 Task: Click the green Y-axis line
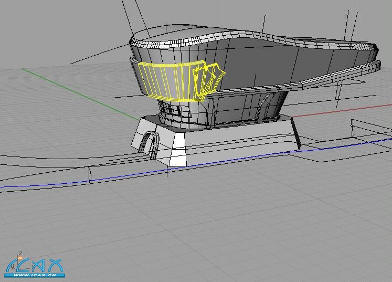click(x=81, y=95)
